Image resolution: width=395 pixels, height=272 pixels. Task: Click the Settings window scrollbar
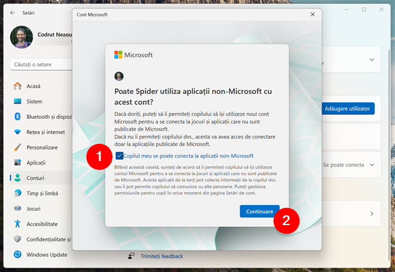coord(389,154)
